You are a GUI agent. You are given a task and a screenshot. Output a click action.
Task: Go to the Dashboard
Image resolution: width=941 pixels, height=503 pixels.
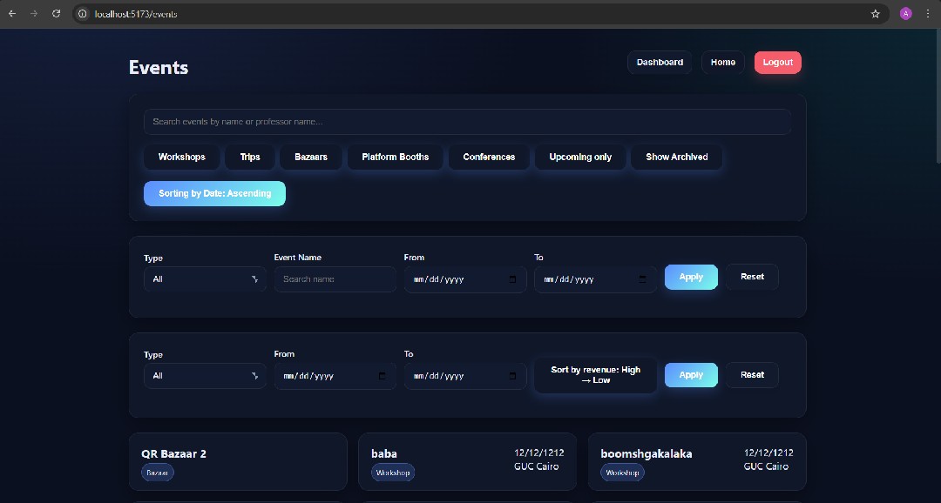point(660,63)
